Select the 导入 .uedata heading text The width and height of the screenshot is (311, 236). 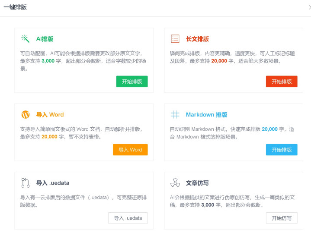point(52,183)
